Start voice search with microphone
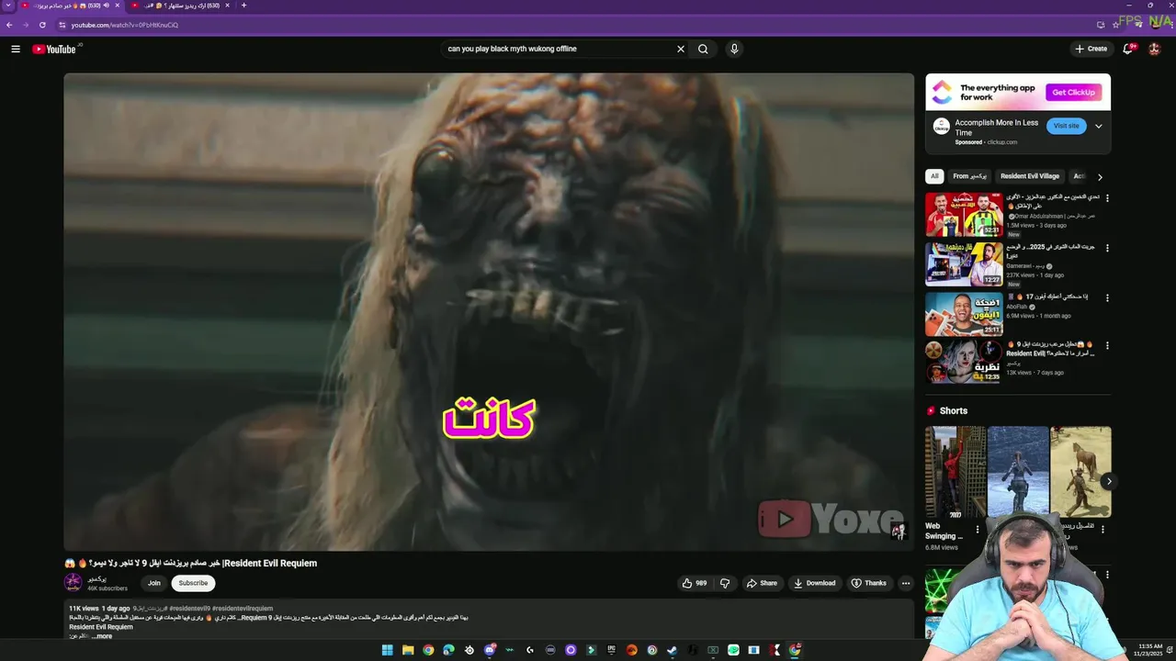 tap(734, 49)
